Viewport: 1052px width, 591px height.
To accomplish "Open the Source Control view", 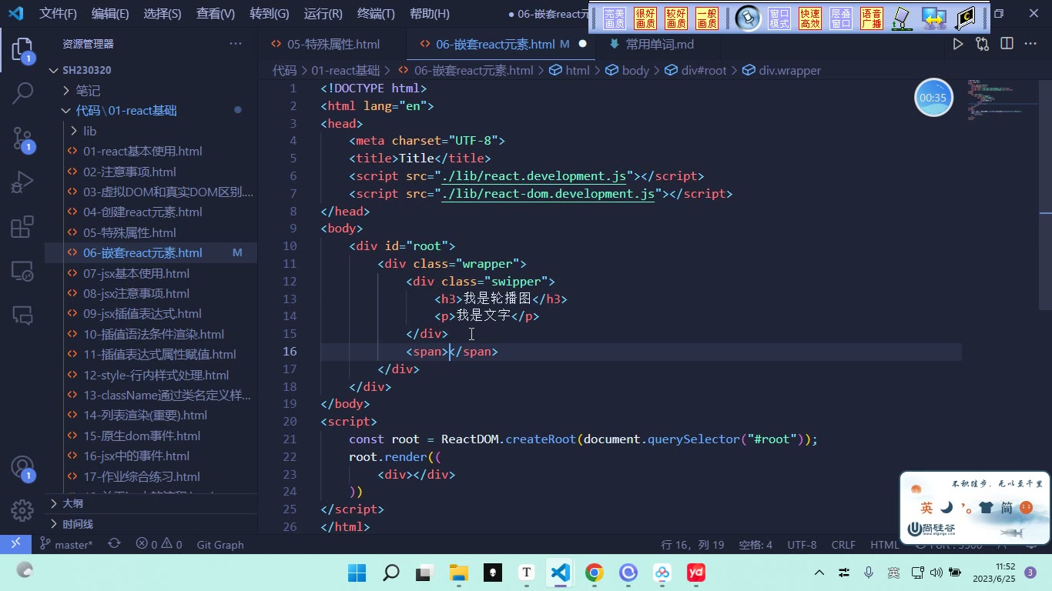I will click(x=22, y=138).
